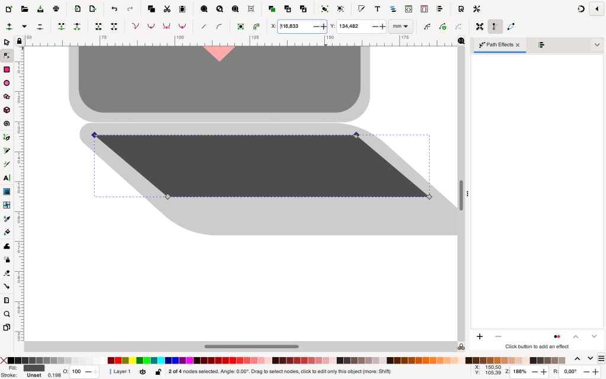Make selected nodes a cusp corner

click(136, 26)
